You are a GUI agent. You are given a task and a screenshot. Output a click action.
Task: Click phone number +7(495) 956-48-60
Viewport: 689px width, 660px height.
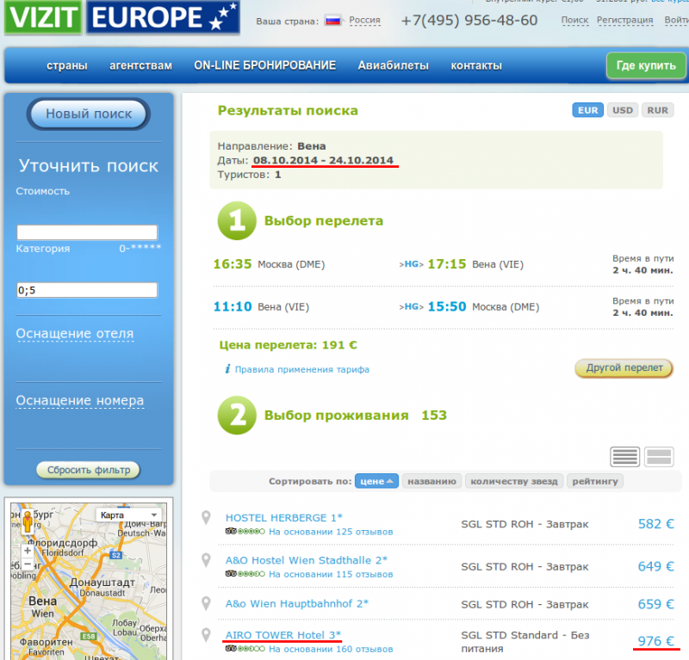tap(469, 20)
